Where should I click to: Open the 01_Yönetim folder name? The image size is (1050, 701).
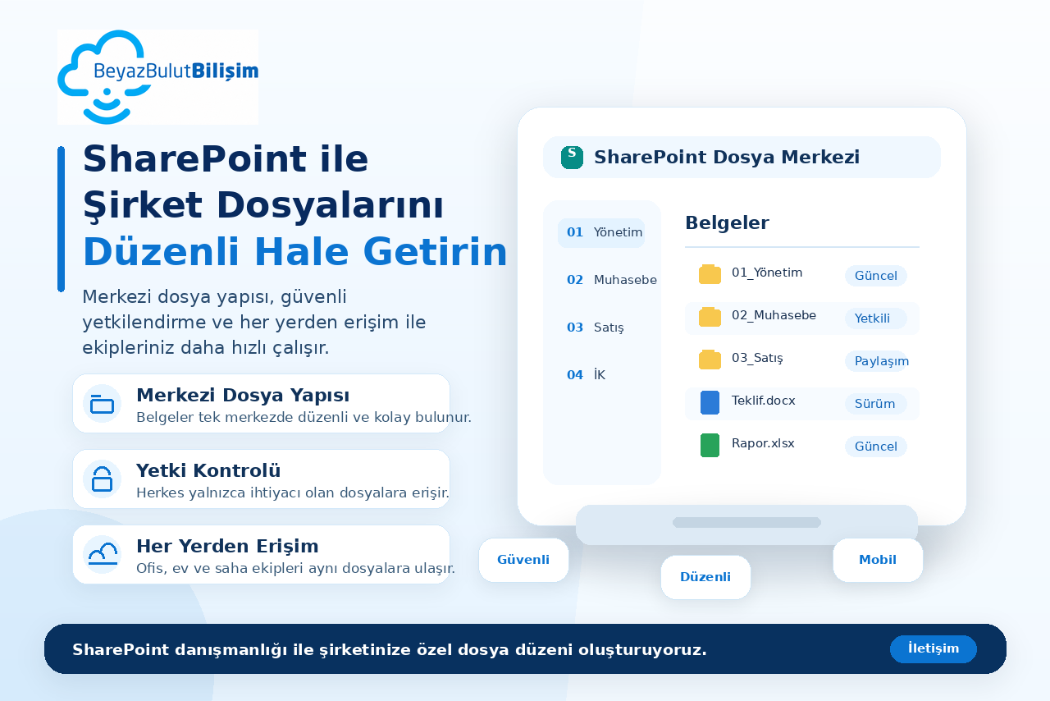(x=767, y=273)
